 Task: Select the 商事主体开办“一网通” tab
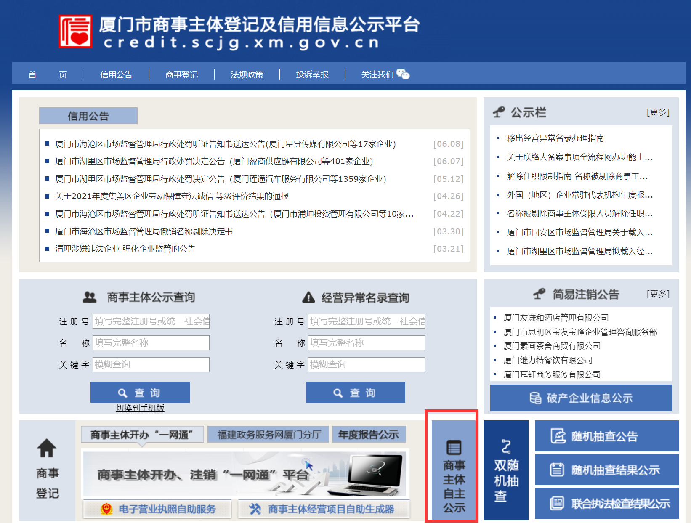(142, 435)
